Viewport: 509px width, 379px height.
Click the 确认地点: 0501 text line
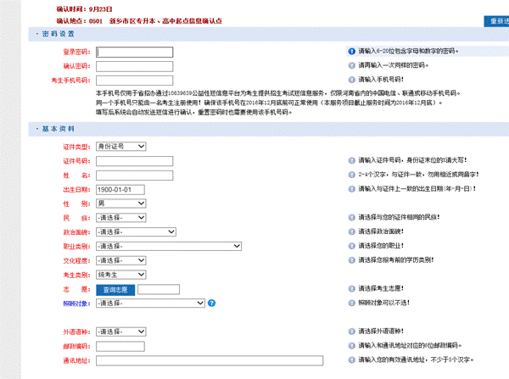click(x=139, y=21)
